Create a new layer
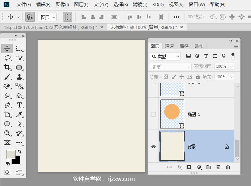The height and width of the screenshot is (186, 251). tap(218, 167)
